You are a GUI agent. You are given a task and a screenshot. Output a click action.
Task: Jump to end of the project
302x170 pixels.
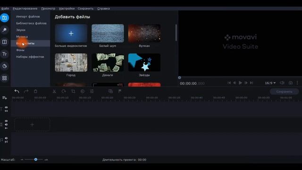[252, 83]
